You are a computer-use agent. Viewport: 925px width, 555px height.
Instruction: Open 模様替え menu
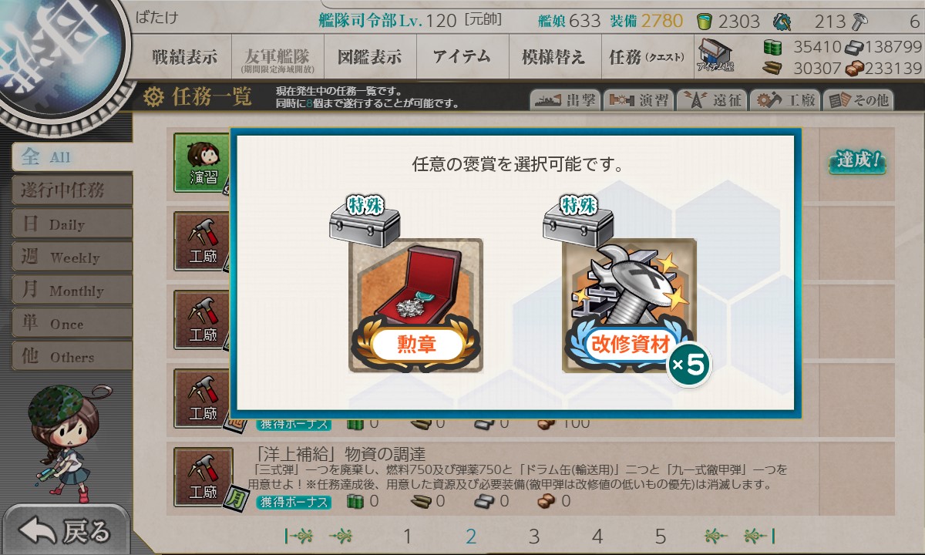(553, 56)
